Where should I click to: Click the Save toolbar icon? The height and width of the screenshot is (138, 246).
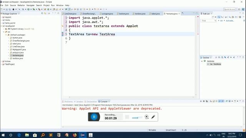click(7, 9)
